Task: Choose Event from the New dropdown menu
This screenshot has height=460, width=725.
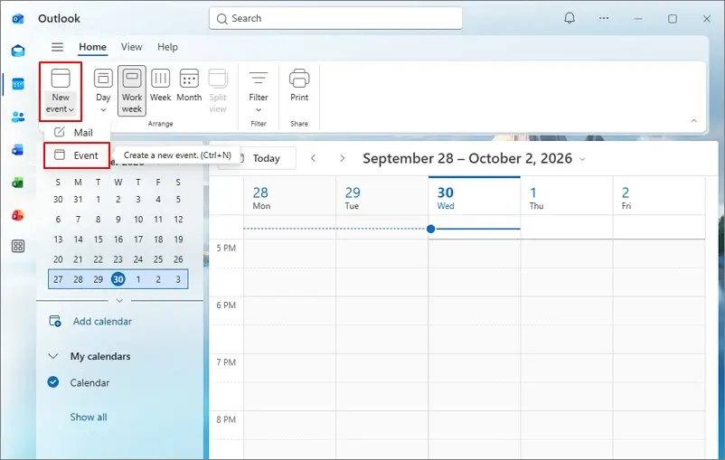Action: click(77, 155)
